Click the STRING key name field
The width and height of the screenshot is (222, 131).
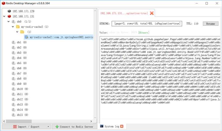pyautogui.click(x=147, y=24)
